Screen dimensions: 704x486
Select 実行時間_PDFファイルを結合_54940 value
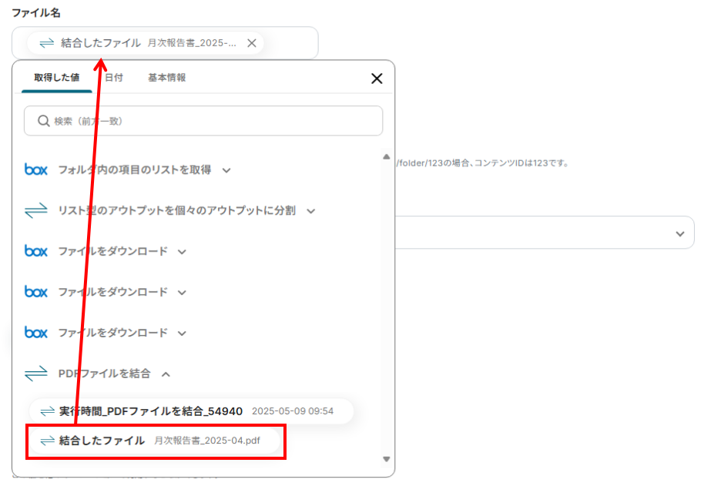pyautogui.click(x=192, y=411)
